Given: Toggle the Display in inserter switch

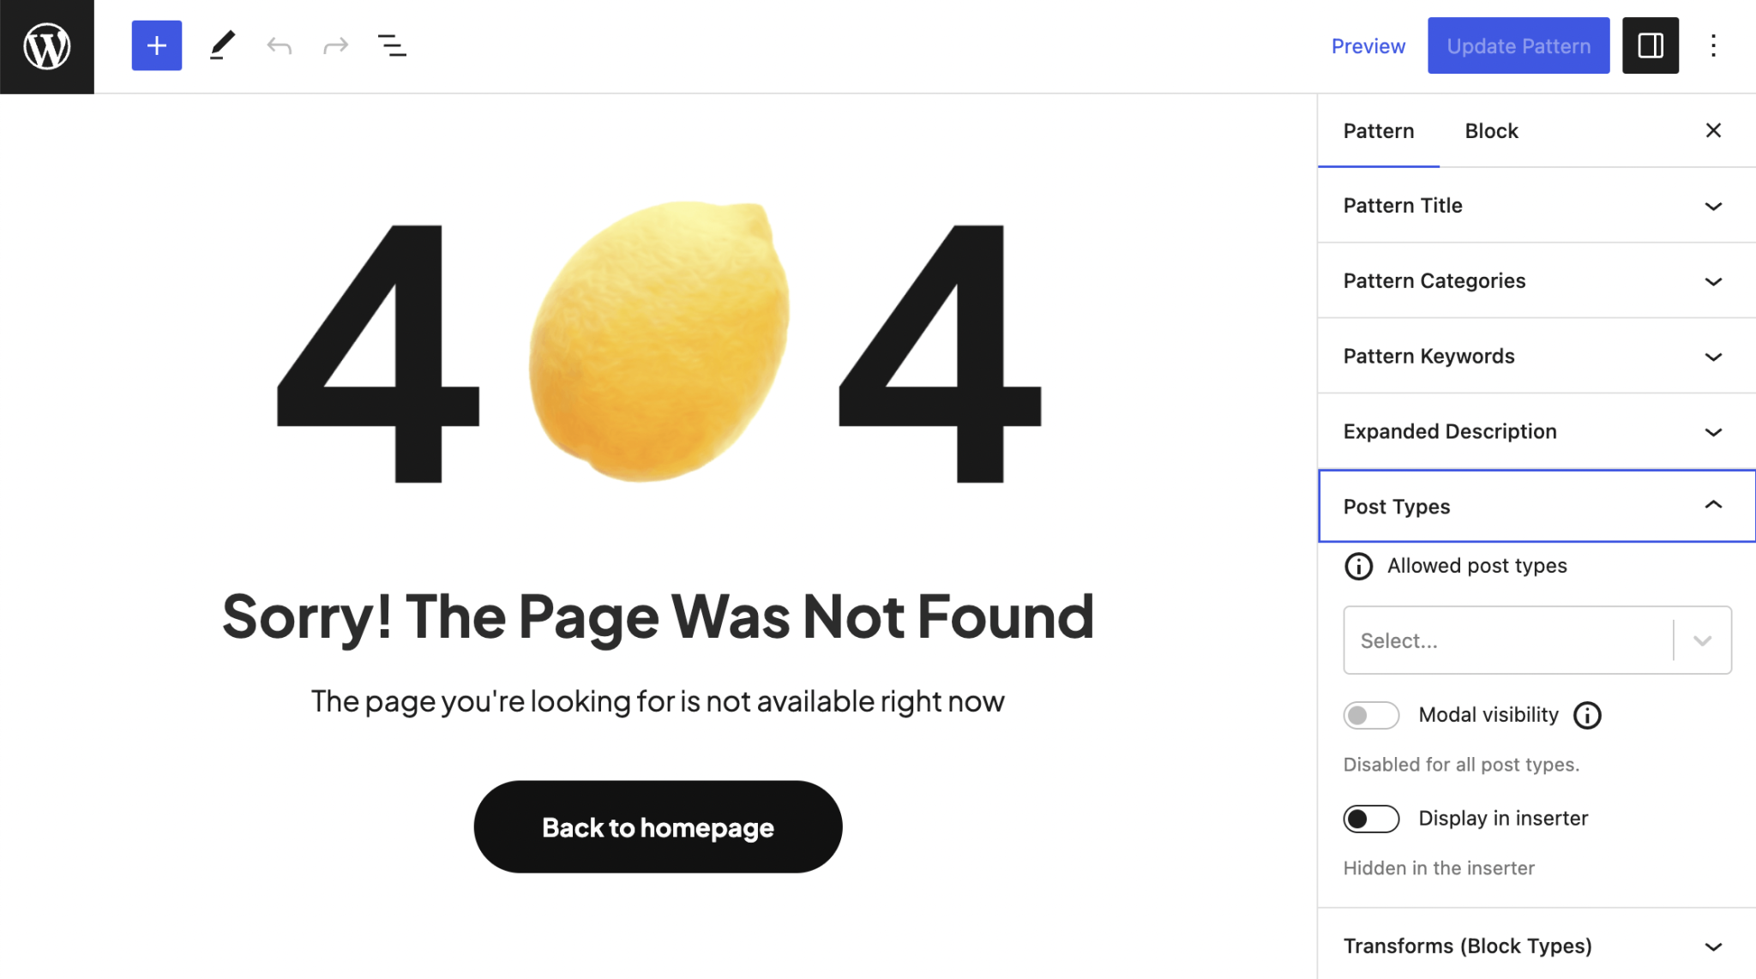Looking at the screenshot, I should [x=1371, y=819].
